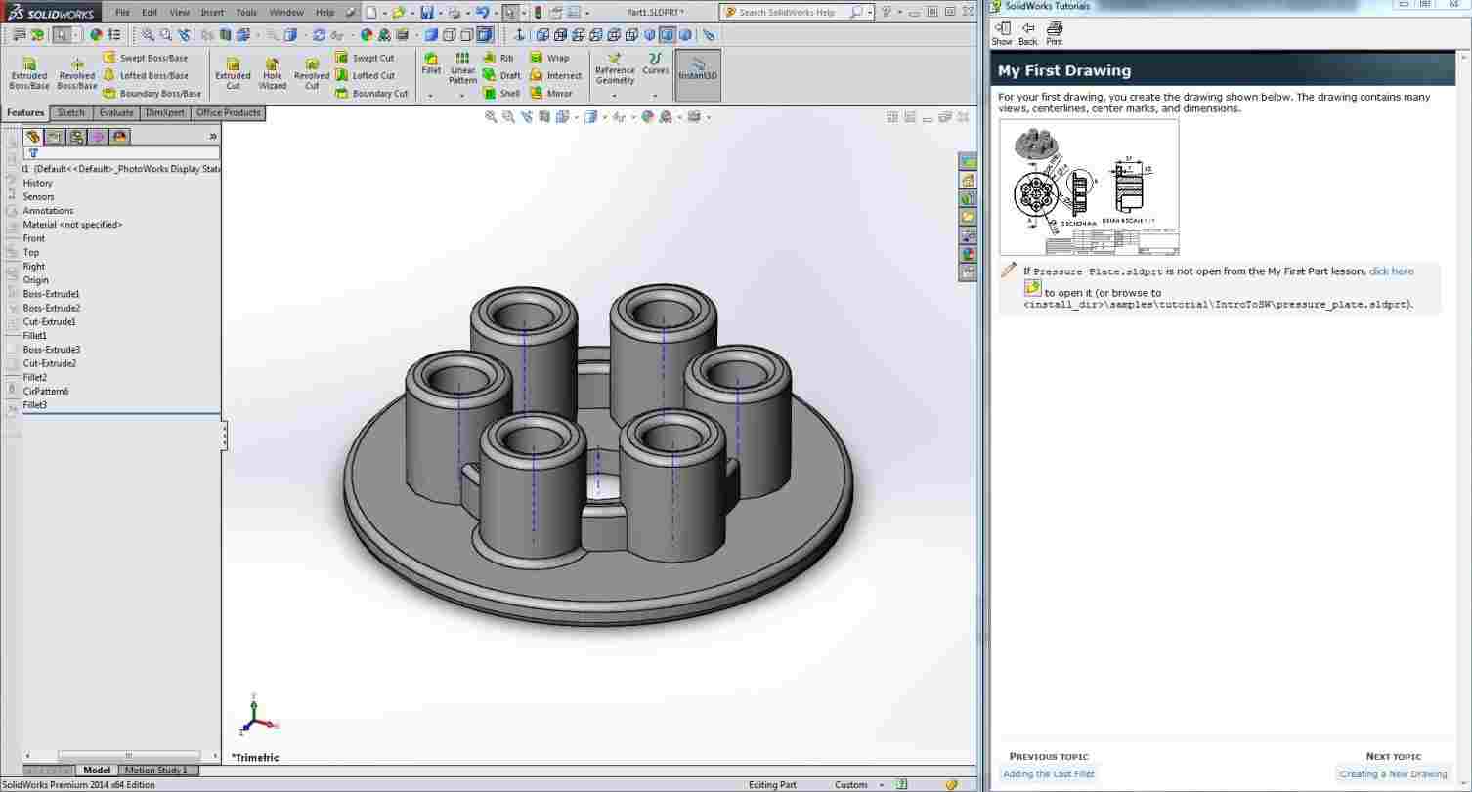Click the Draft feature tool
The width and height of the screenshot is (1472, 792).
pos(501,75)
